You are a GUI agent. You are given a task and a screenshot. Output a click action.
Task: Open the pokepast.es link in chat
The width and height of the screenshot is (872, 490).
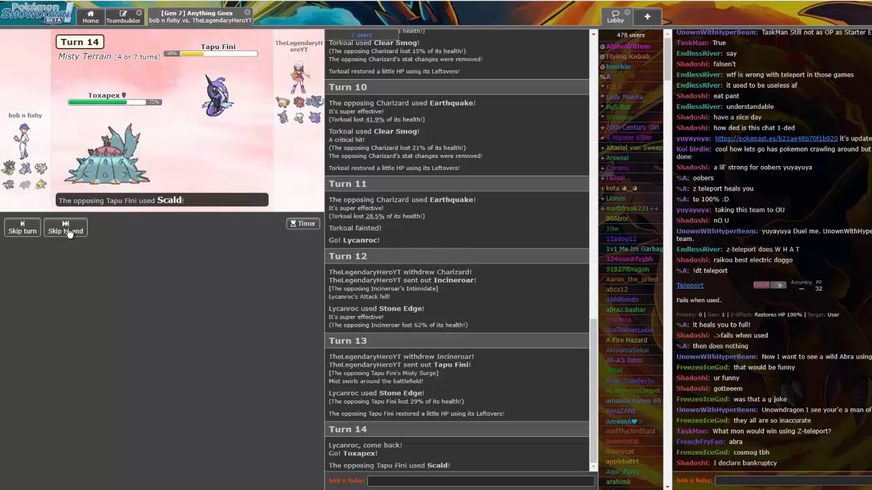(776, 139)
